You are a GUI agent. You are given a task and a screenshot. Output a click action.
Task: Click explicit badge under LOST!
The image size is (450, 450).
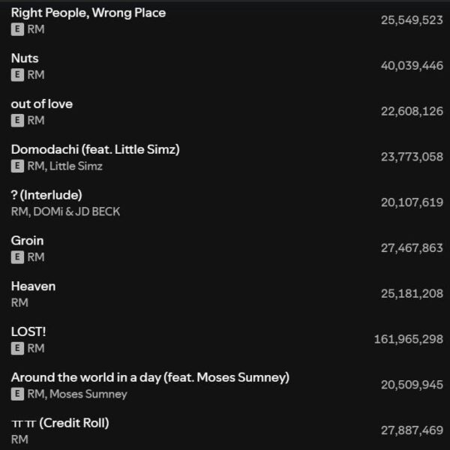pos(17,349)
